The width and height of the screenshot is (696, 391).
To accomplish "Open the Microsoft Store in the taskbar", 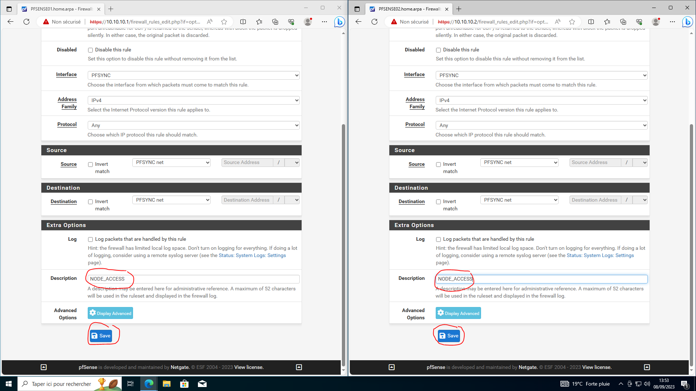I will point(184,384).
